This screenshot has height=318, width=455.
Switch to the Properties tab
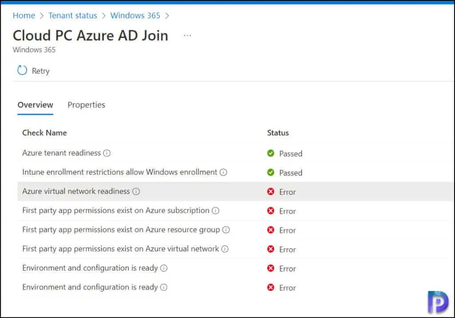coord(86,105)
